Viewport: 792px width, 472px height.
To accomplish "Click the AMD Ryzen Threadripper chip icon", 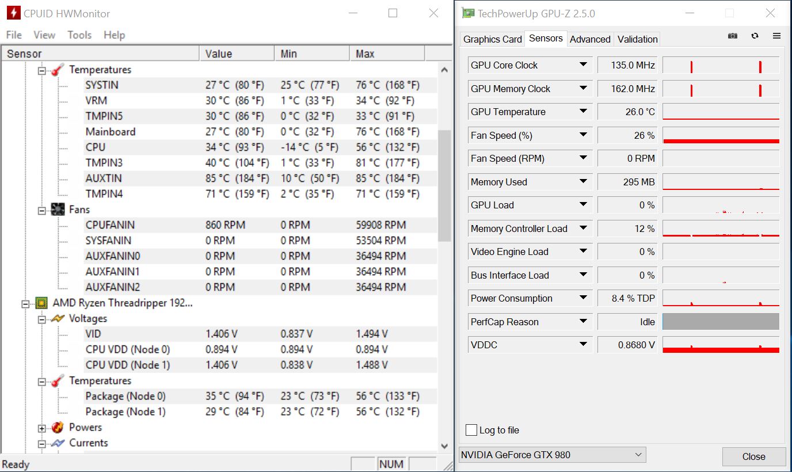I will click(x=41, y=303).
